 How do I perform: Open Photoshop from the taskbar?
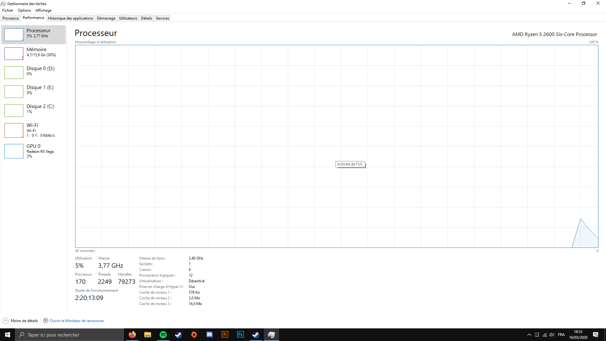pyautogui.click(x=241, y=335)
